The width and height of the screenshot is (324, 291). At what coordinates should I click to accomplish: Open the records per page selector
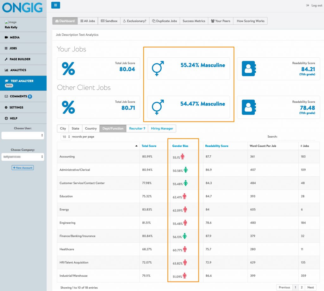coord(65,137)
